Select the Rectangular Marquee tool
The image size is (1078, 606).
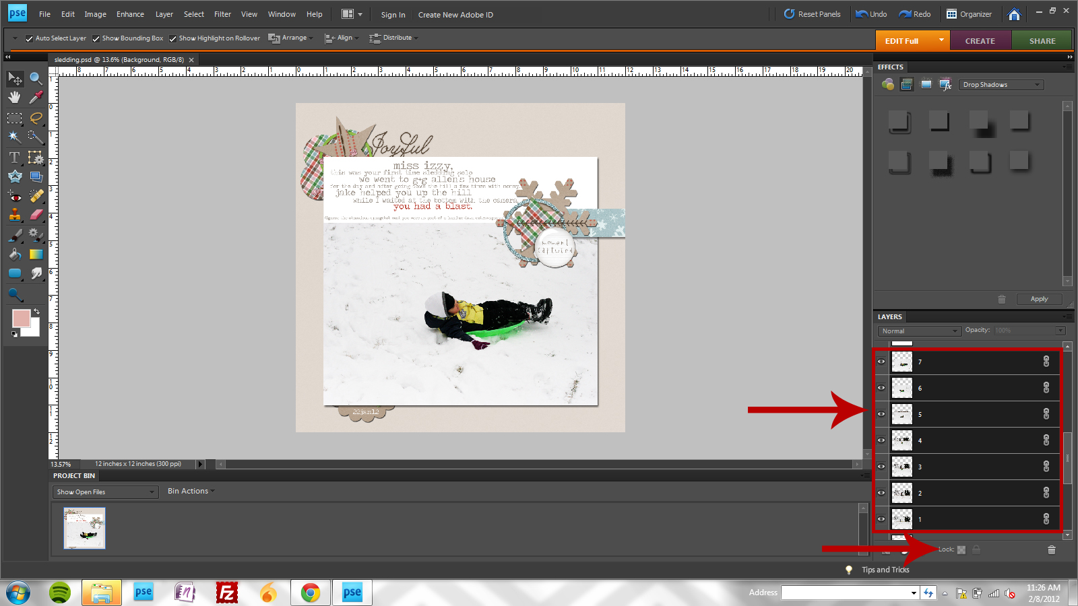pyautogui.click(x=14, y=118)
